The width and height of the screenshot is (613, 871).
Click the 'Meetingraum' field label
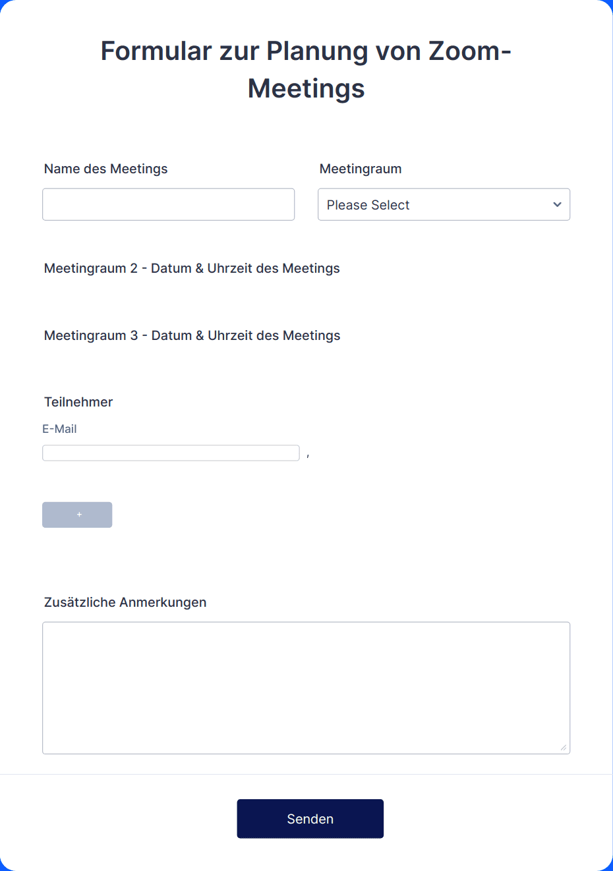coord(361,169)
